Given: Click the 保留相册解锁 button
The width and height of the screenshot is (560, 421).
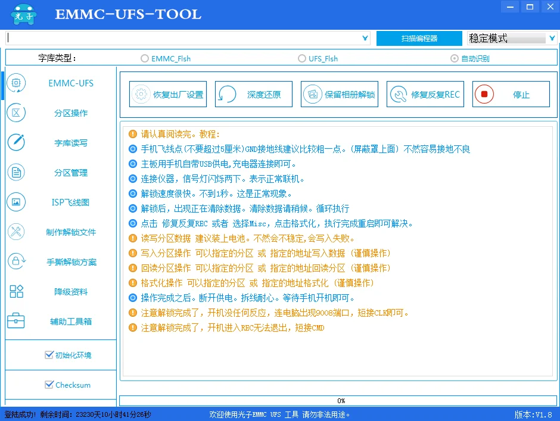Looking at the screenshot, I should click(340, 94).
